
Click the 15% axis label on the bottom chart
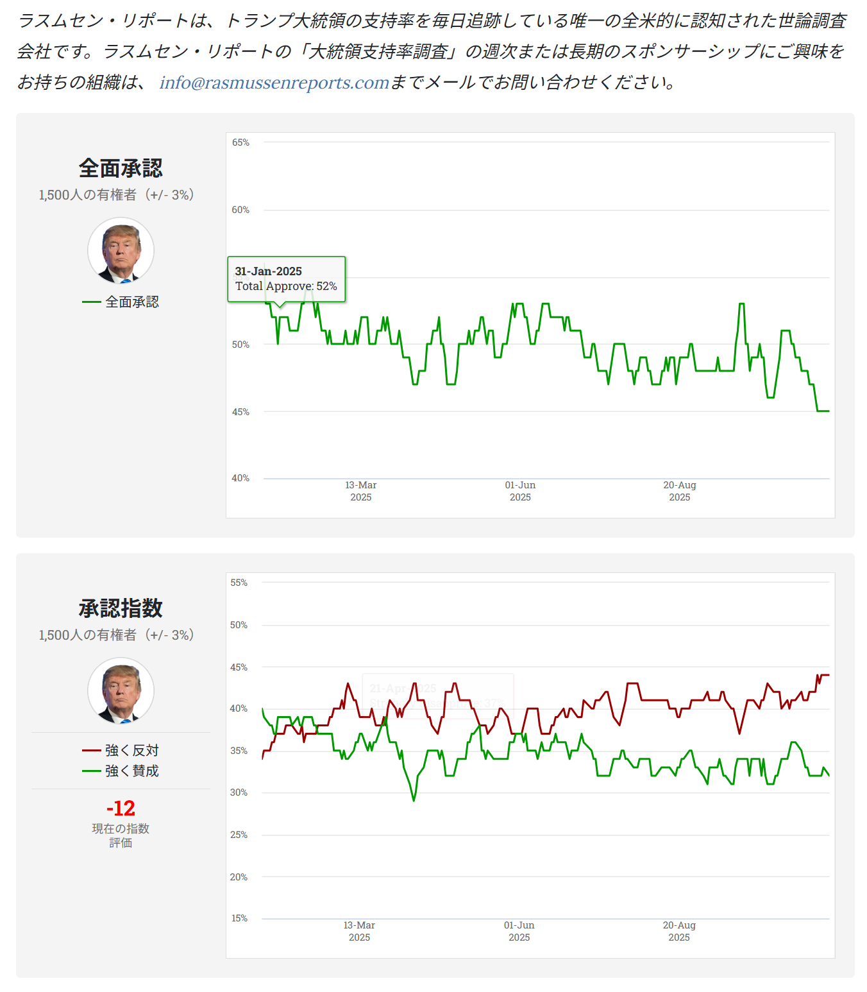tap(239, 918)
